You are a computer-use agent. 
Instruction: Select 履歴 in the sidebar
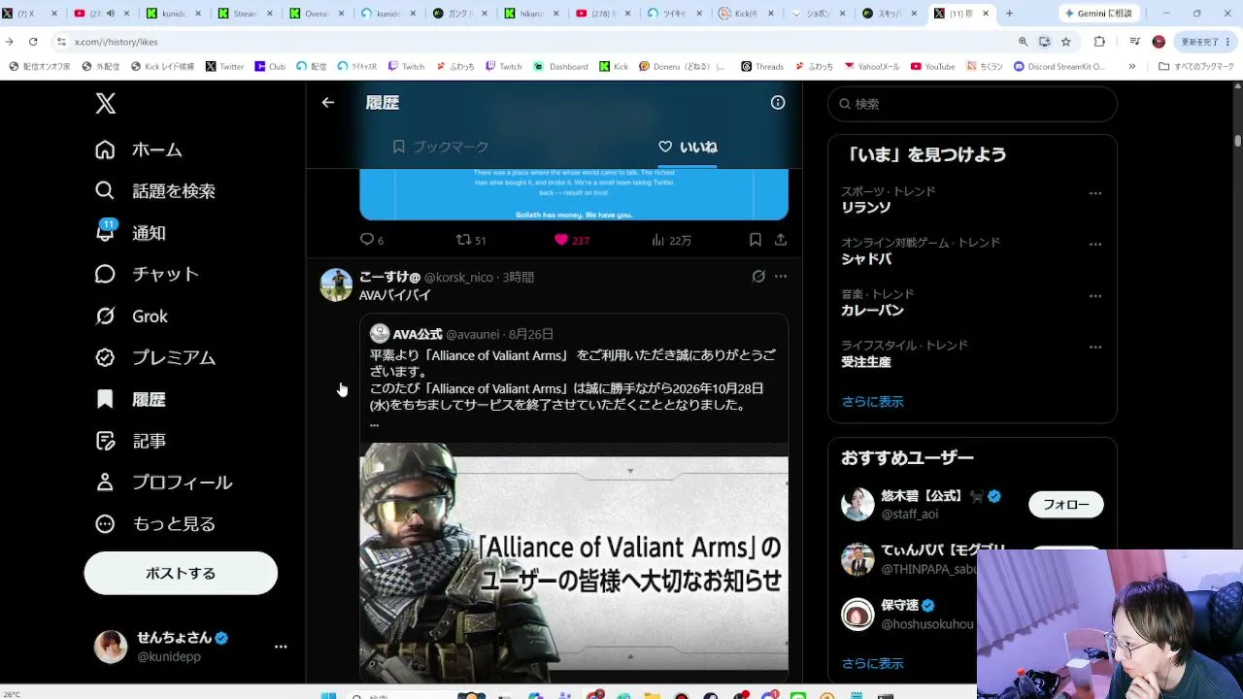point(130,399)
